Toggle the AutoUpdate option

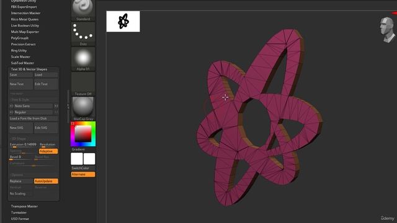46,181
